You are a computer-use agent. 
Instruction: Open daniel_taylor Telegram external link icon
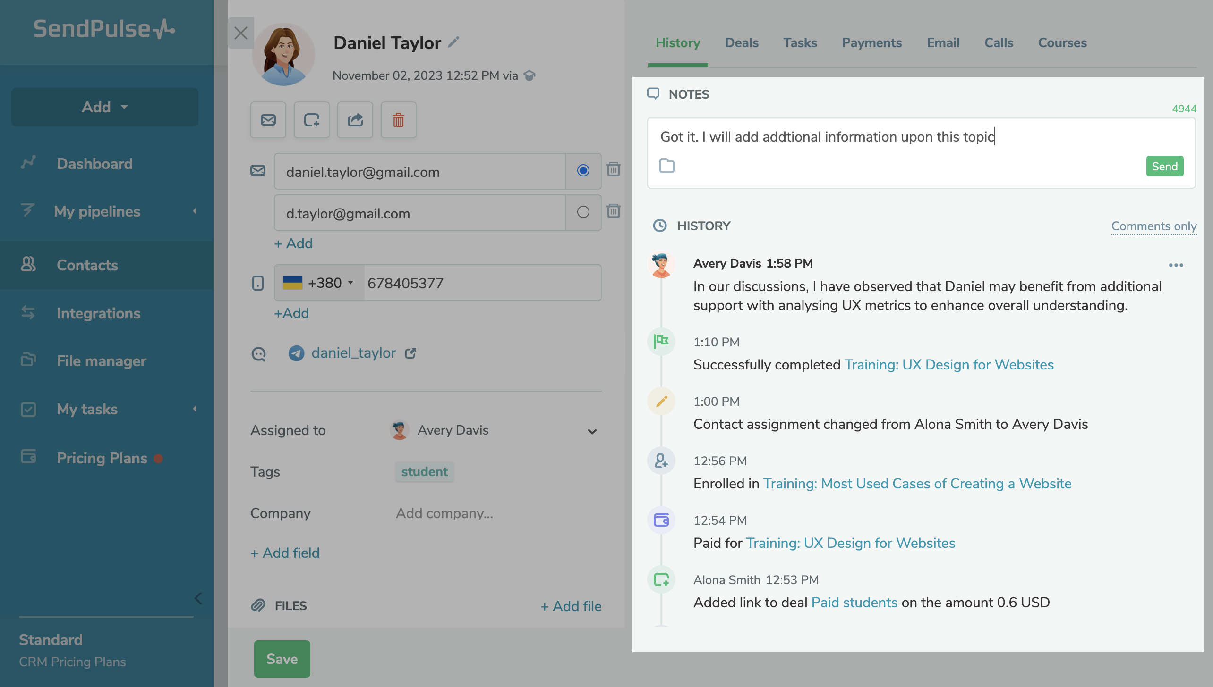[410, 353]
